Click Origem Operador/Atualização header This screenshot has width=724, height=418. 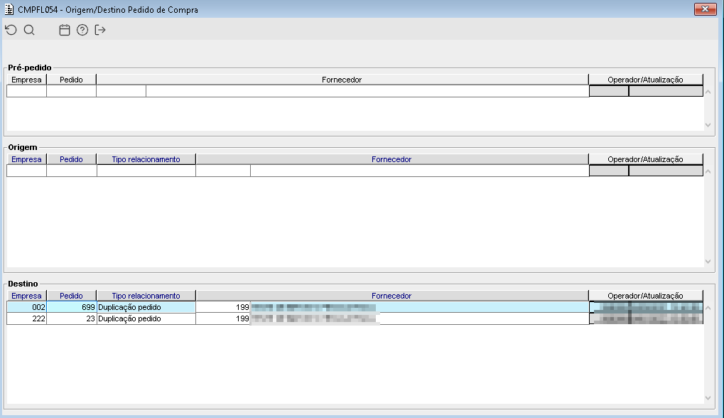point(646,159)
